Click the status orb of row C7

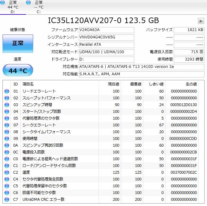pos(7,200)
